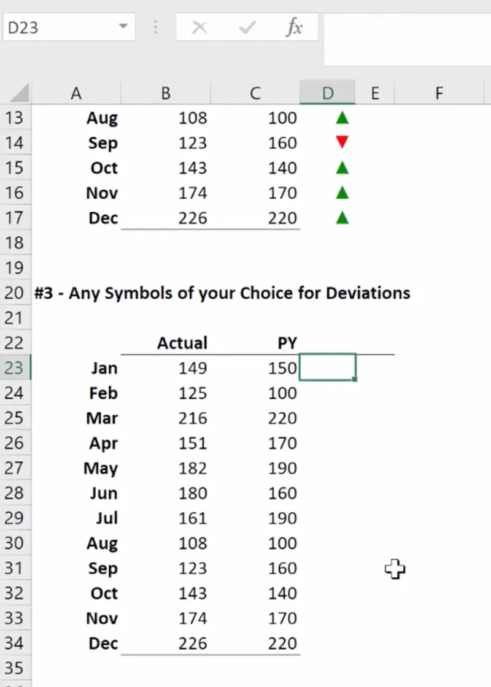This screenshot has height=687, width=491.
Task: Click cell with Actual heading
Action: tap(182, 343)
